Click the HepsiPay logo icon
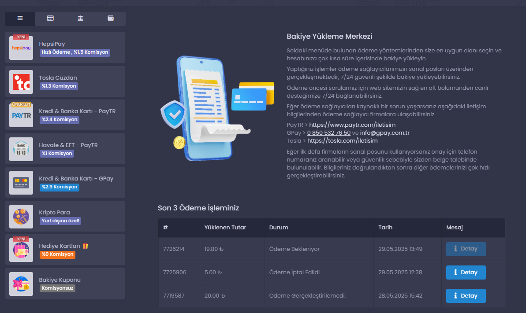Image resolution: width=526 pixels, height=313 pixels. pyautogui.click(x=21, y=48)
